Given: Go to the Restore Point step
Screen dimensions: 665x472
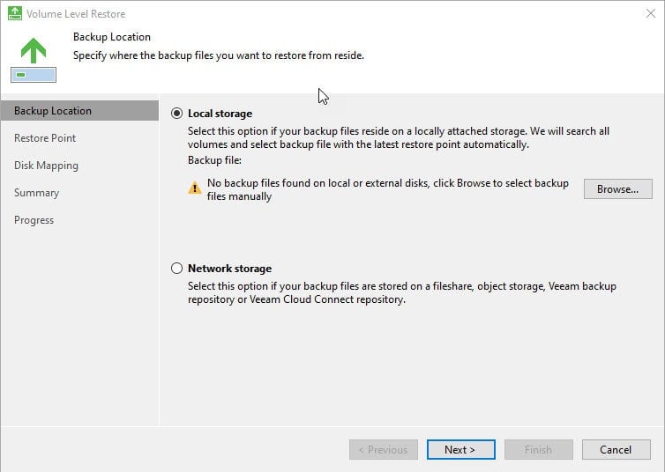Looking at the screenshot, I should (x=45, y=138).
